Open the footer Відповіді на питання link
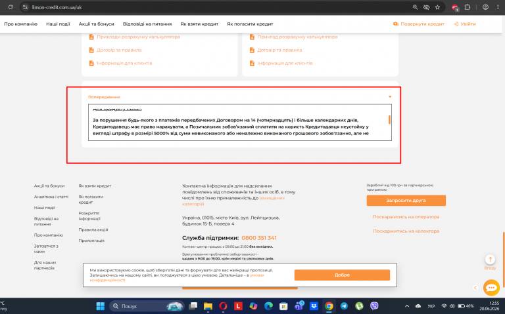Screen dimensions: 505x314 pyautogui.click(x=47, y=221)
